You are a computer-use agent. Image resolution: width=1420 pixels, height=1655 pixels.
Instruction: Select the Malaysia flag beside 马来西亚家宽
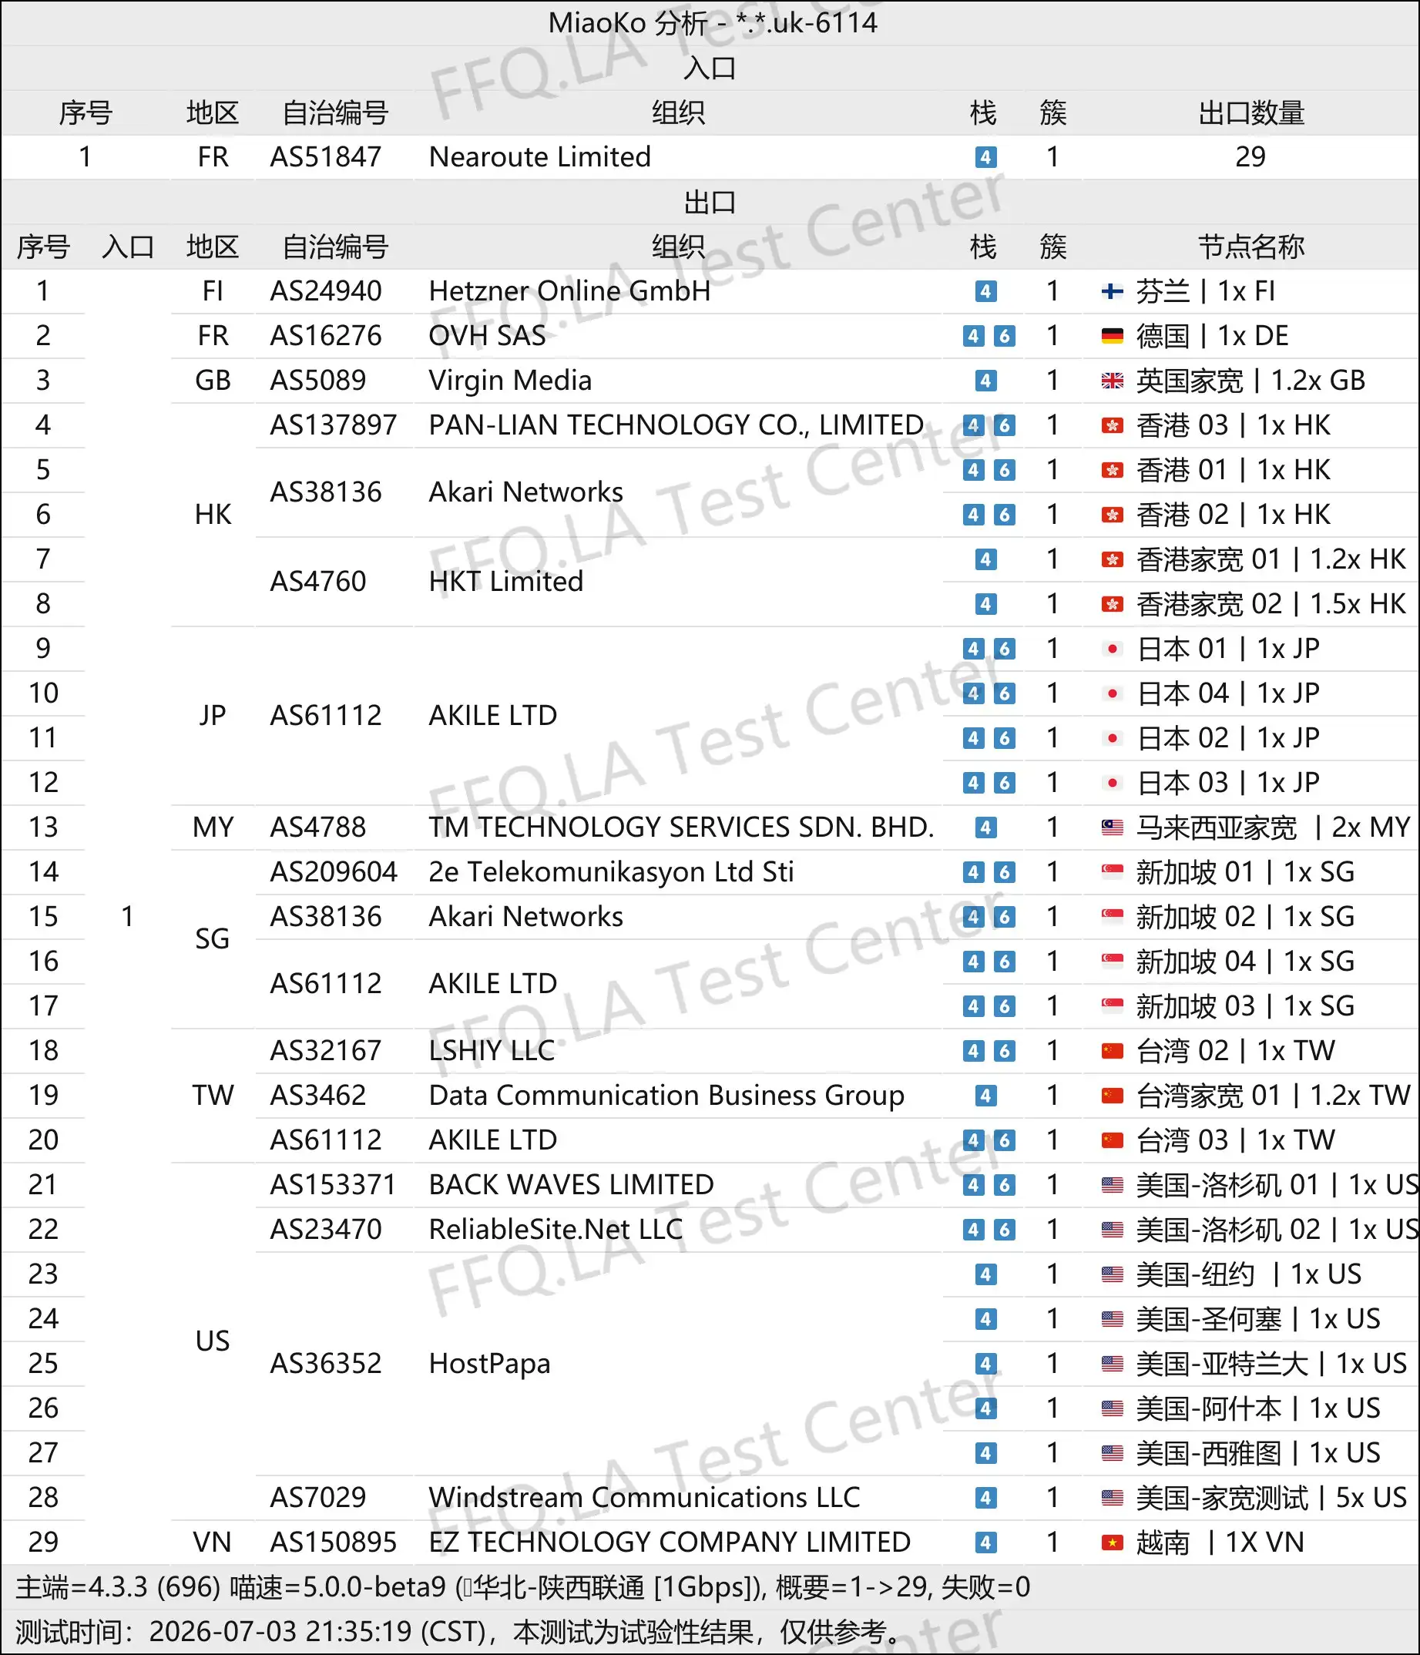click(1112, 827)
